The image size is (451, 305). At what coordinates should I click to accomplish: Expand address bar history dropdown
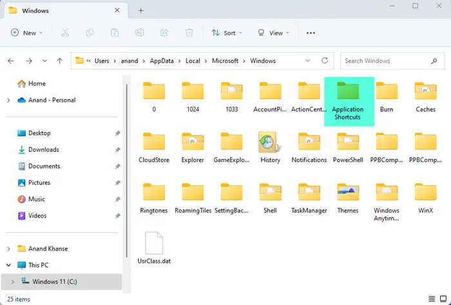point(307,60)
